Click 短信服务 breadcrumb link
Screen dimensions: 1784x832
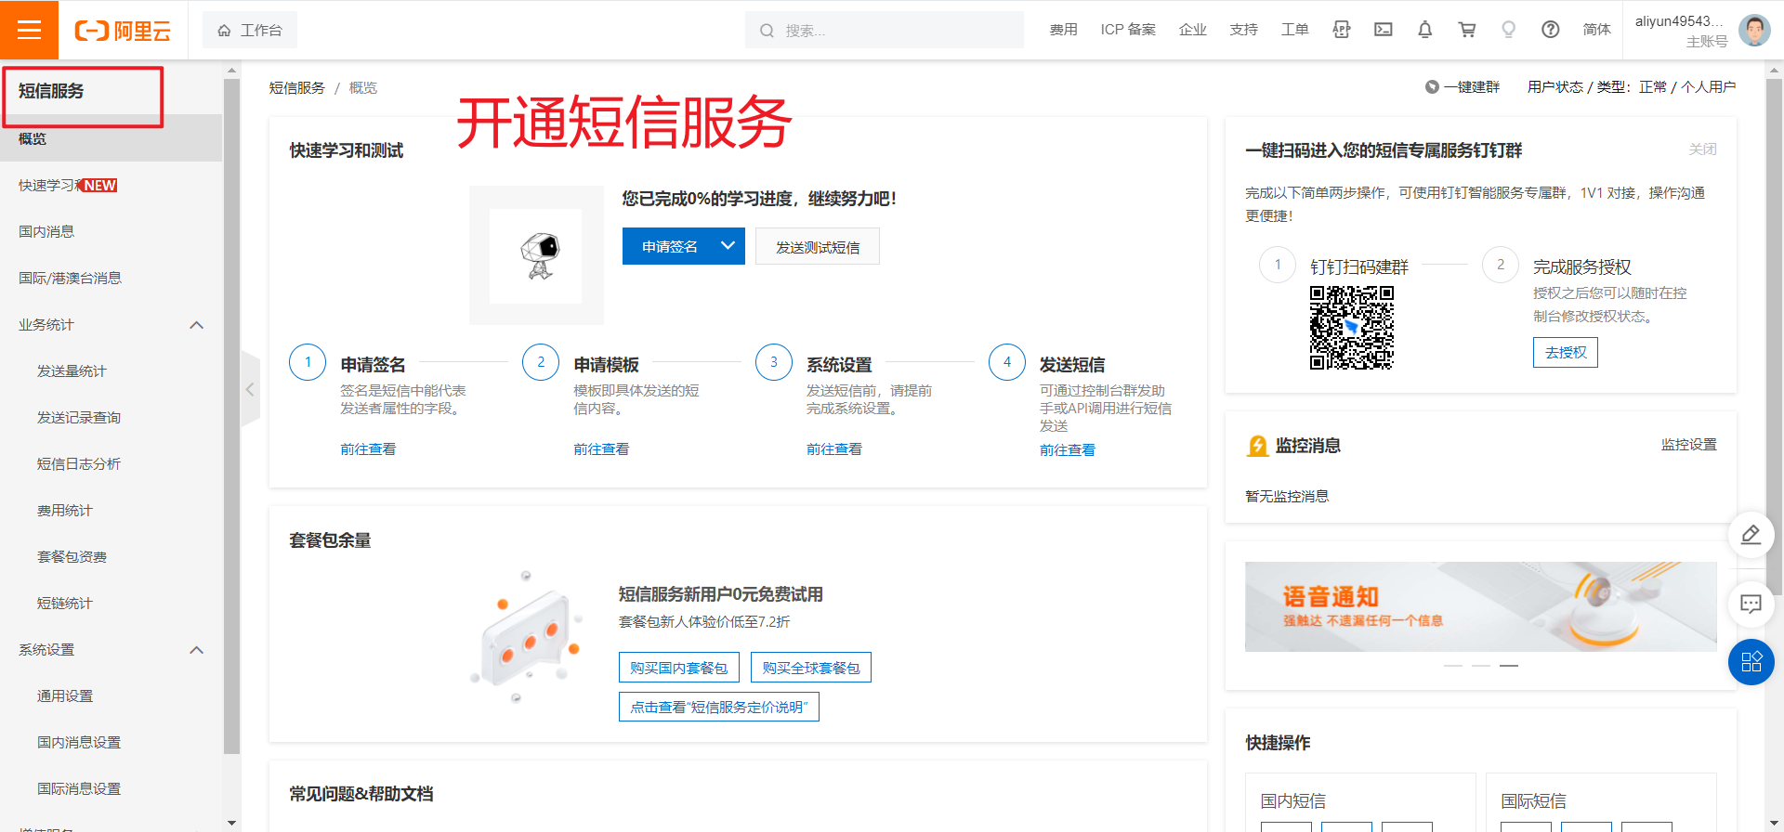click(297, 87)
